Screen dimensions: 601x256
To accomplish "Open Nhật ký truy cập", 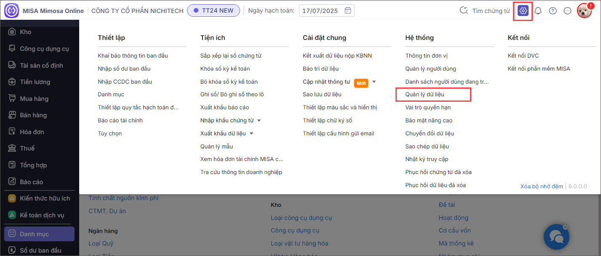I will coord(427,159).
